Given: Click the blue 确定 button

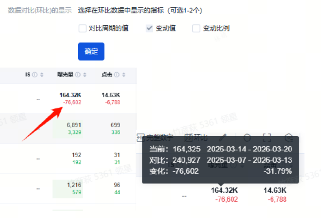Looking at the screenshot, I should [x=91, y=52].
